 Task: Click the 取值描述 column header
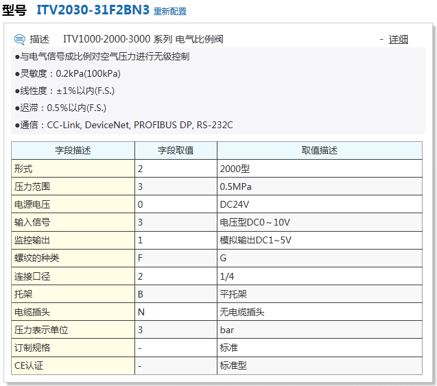click(x=320, y=150)
